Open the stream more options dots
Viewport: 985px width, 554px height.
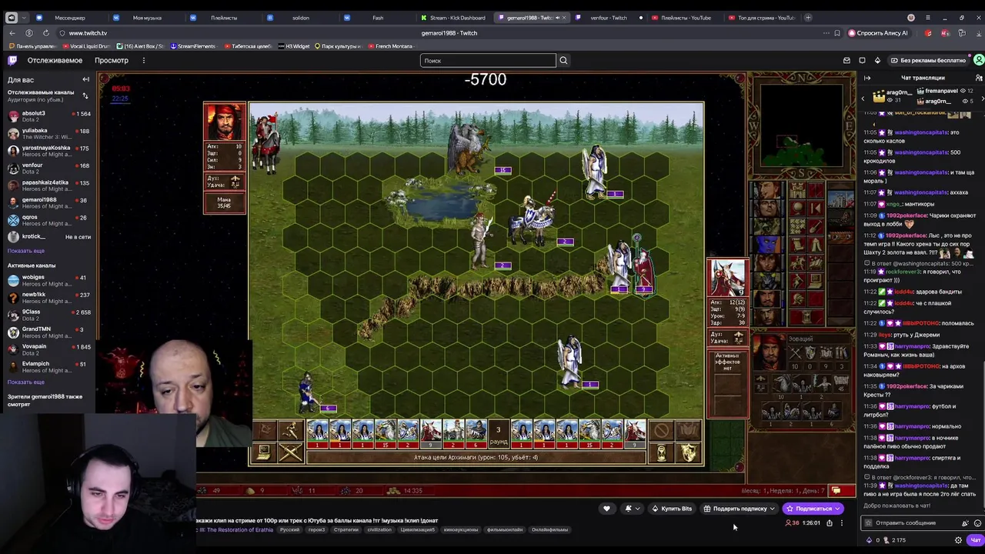[x=842, y=523]
